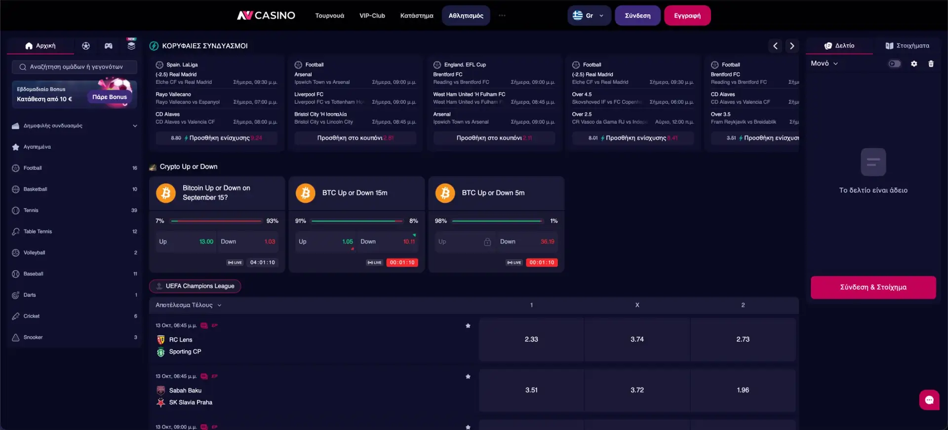Click the Σύνδεση & Στοίχημα button
Screen dimensions: 948x430
click(873, 287)
